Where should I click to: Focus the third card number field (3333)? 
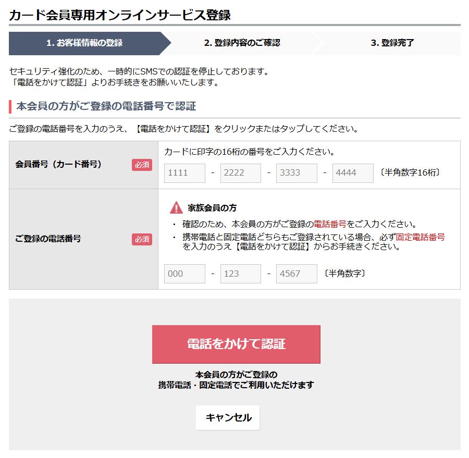tap(297, 173)
